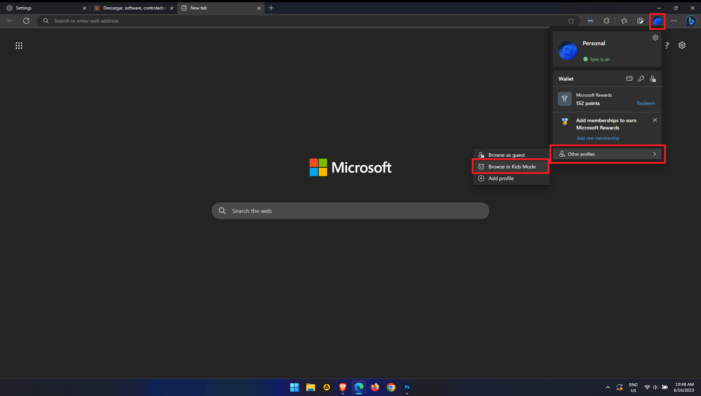Open the Windows Start menu
The height and width of the screenshot is (396, 701).
coord(294,387)
